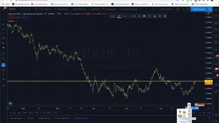The height and width of the screenshot is (123, 219).
Task: Click the up arrow icon in left sidebar
Action: [3, 48]
